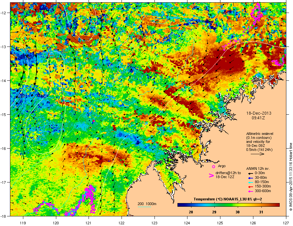Click longitude axis label 122
The width and height of the screenshot is (293, 226).
(122, 223)
